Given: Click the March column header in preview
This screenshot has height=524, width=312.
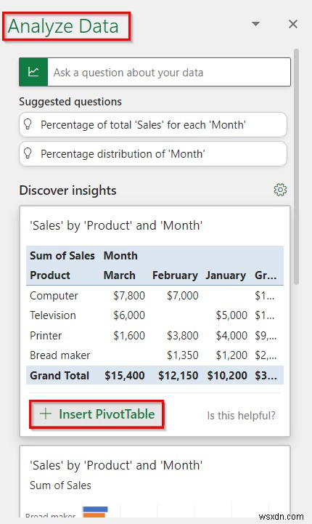Looking at the screenshot, I should [x=120, y=275].
